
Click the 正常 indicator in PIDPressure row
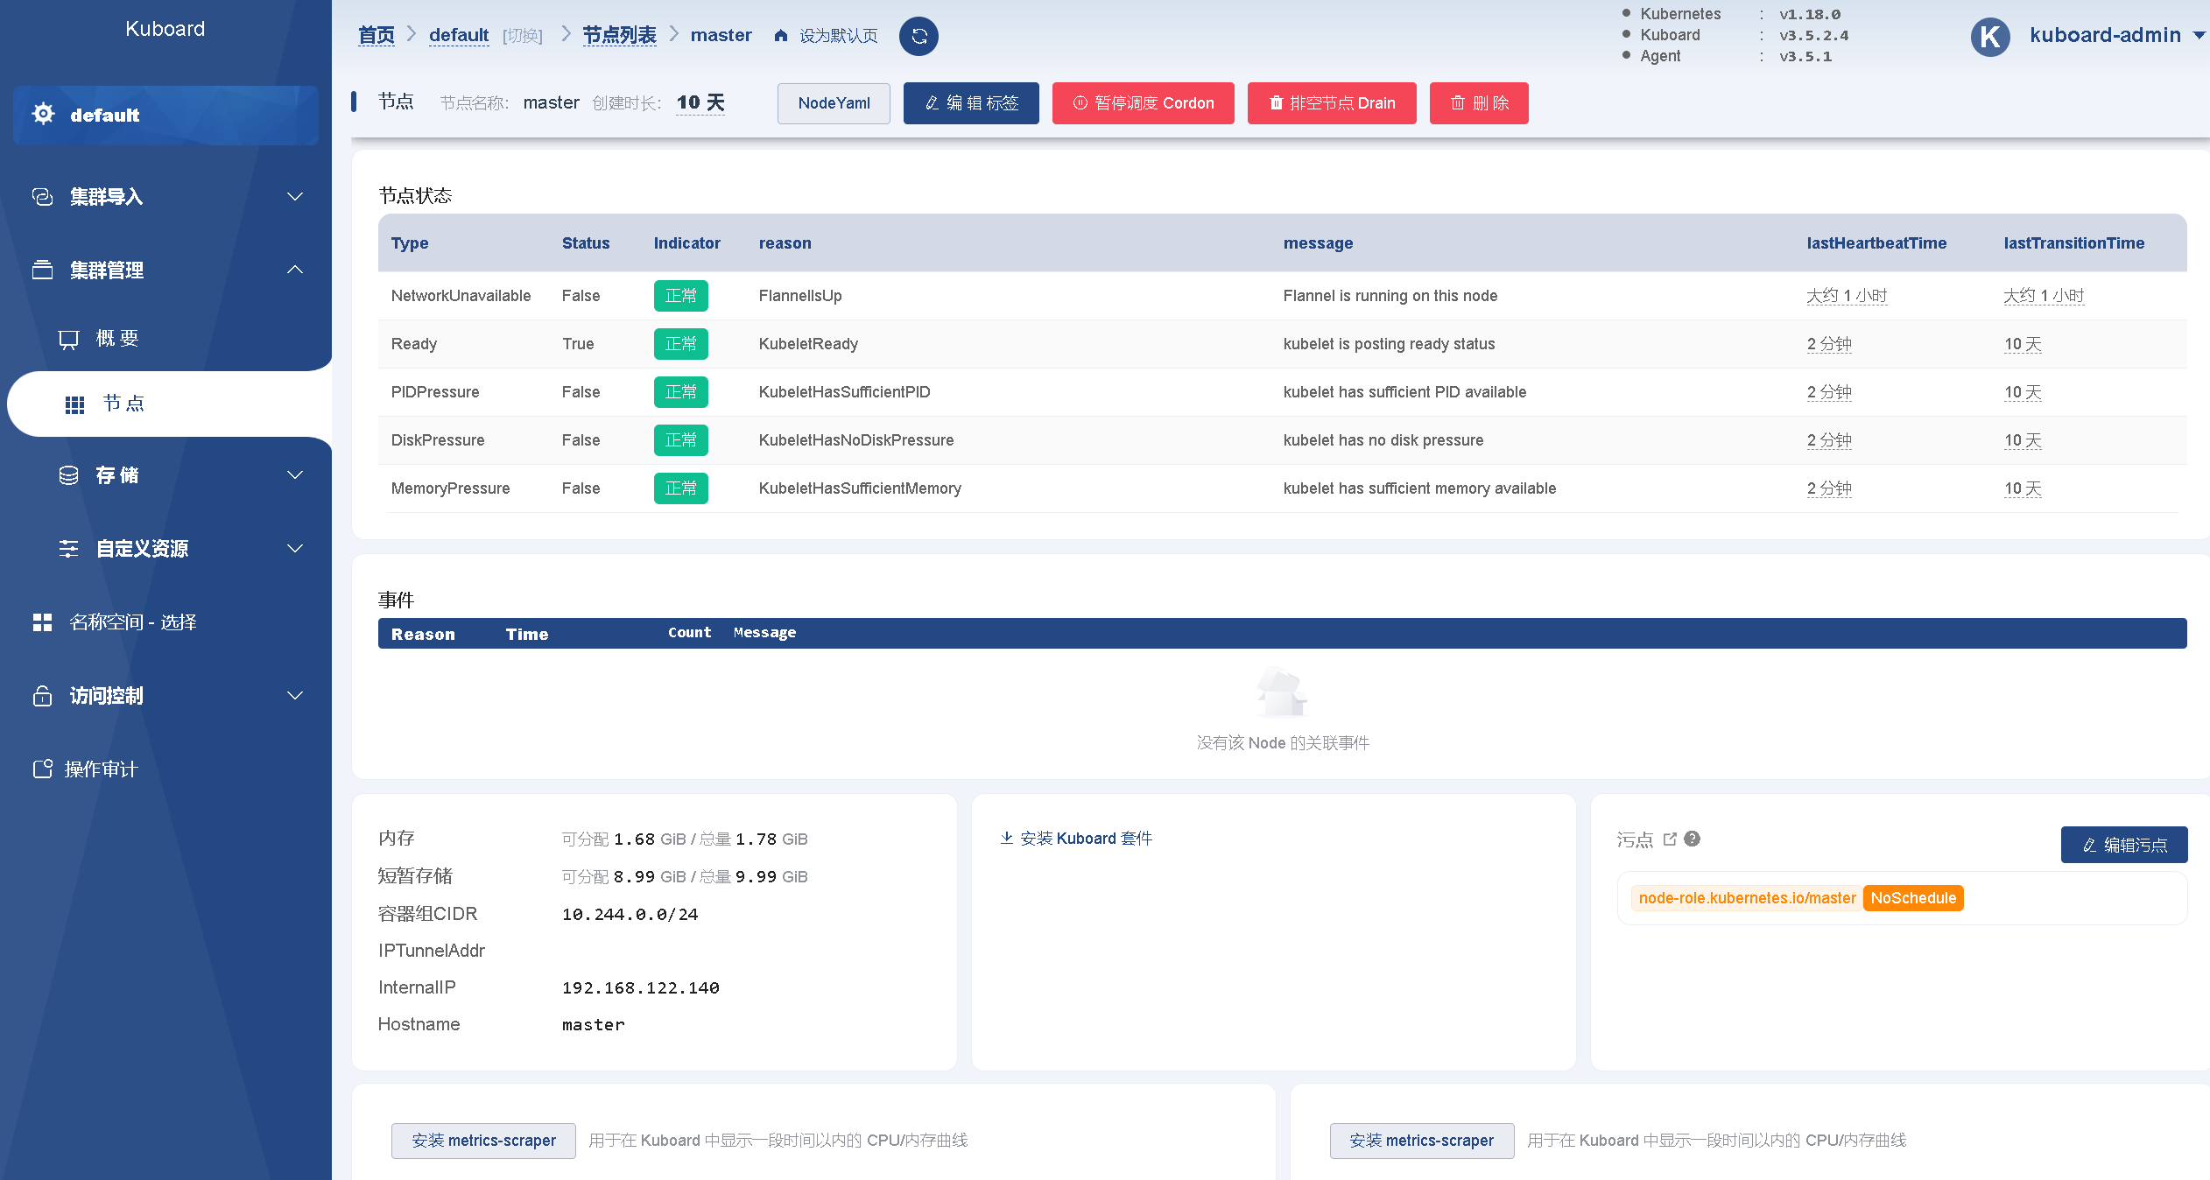[681, 392]
